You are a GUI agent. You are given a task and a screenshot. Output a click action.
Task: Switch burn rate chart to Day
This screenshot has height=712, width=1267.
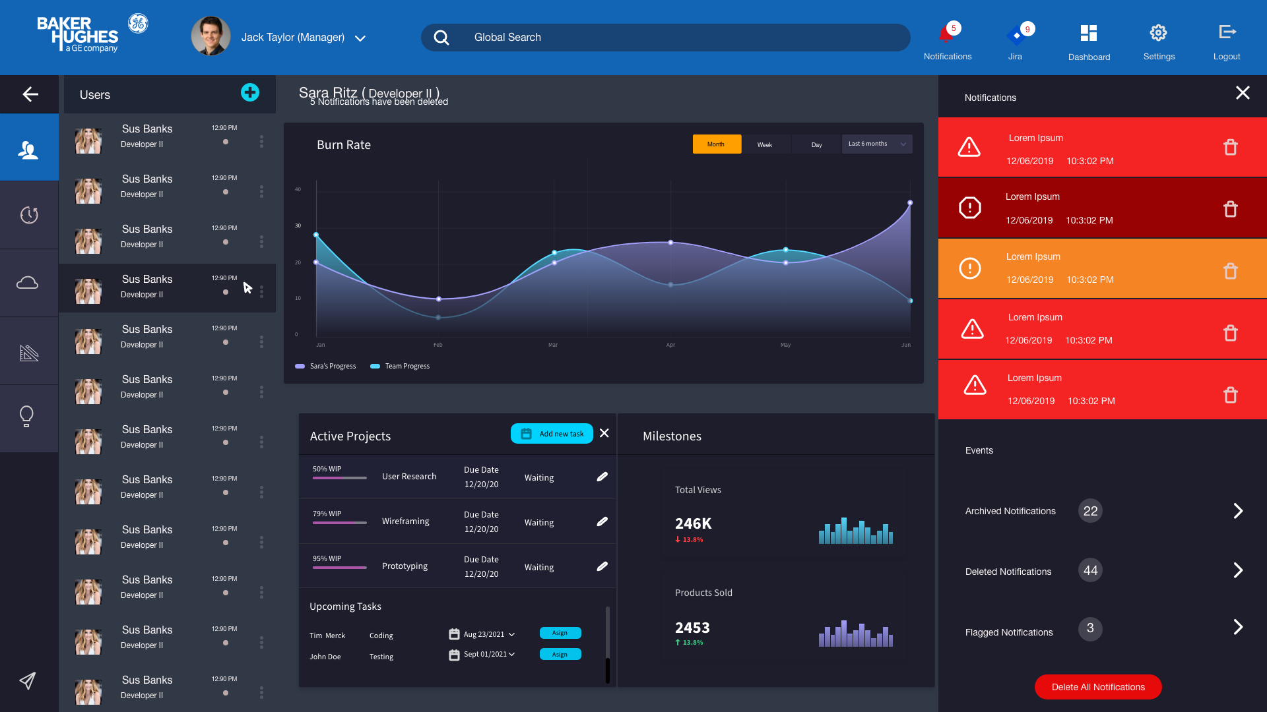[816, 144]
